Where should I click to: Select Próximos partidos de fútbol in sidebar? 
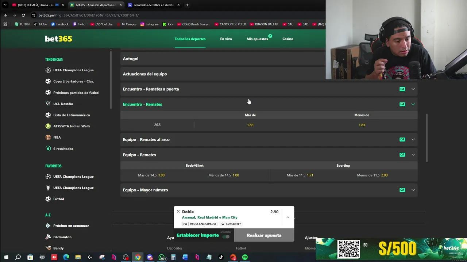72,93
